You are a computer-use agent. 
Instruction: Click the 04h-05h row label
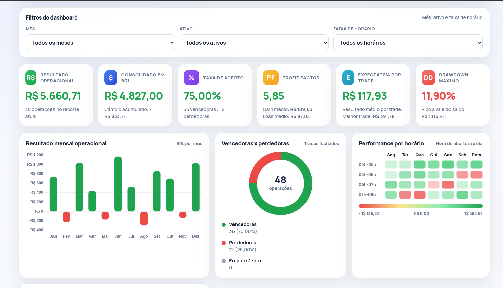[367, 165]
